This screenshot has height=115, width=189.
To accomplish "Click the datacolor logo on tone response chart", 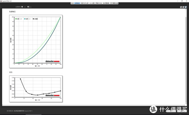I will pos(52,61).
